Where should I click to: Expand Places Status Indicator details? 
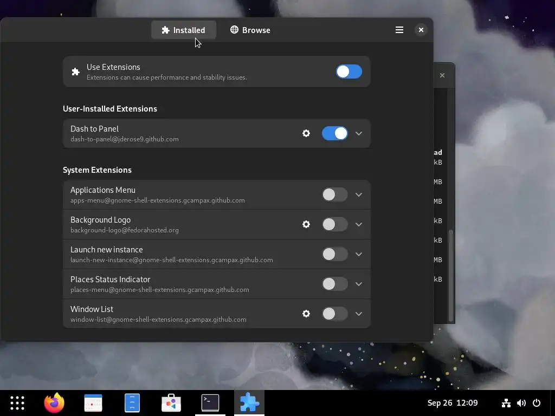tap(359, 284)
